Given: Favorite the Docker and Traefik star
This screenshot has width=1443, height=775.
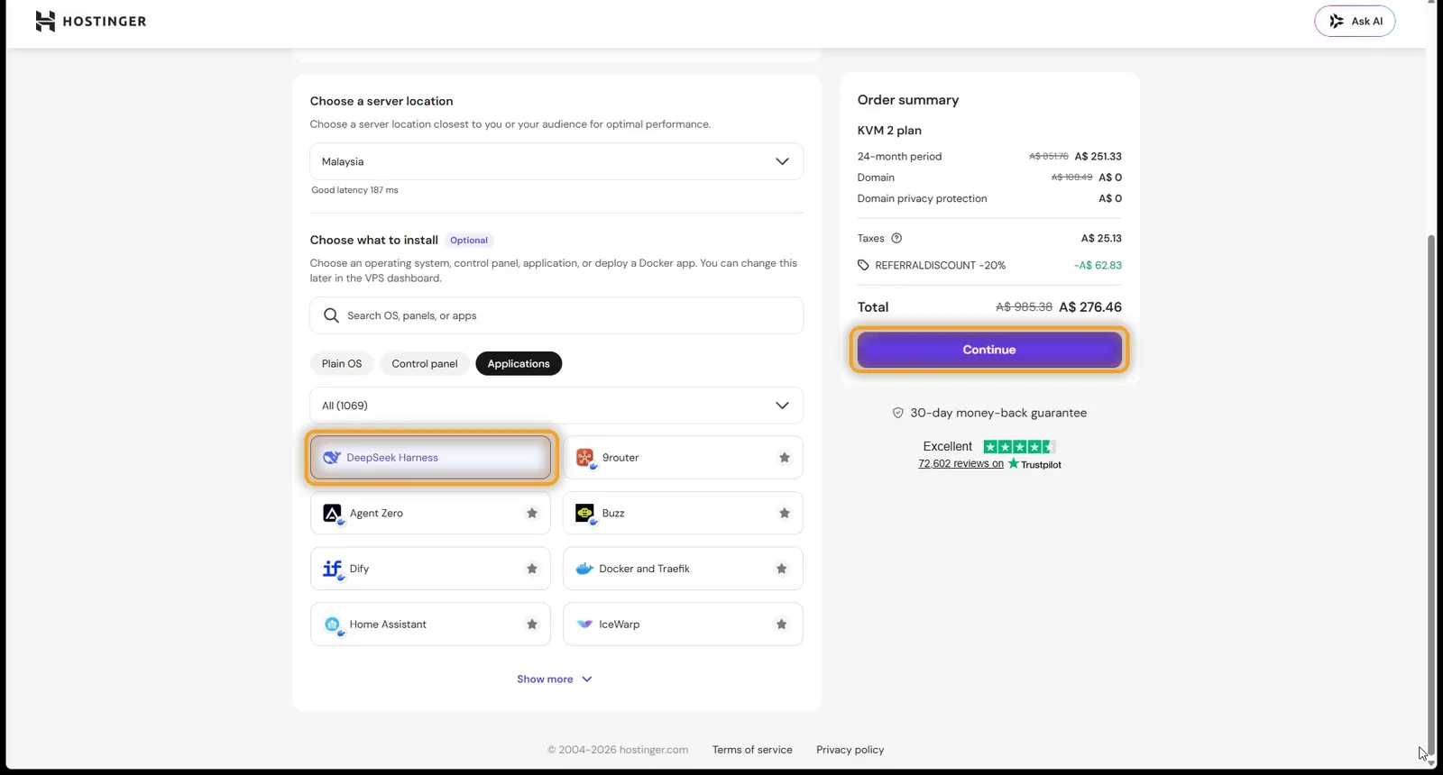Looking at the screenshot, I should [782, 569].
